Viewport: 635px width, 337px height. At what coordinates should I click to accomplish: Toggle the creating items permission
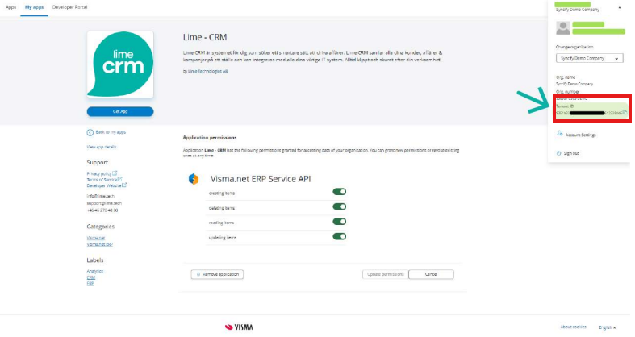tap(340, 192)
